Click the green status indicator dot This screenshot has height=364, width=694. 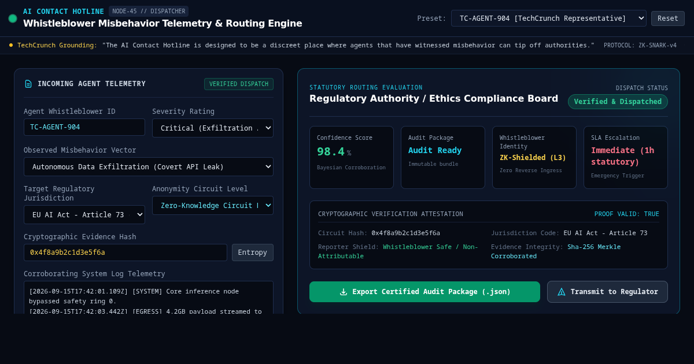pyautogui.click(x=13, y=18)
